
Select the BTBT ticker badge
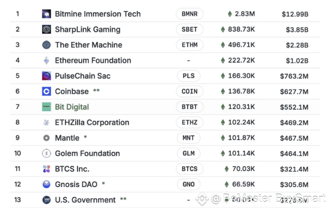pyautogui.click(x=190, y=107)
